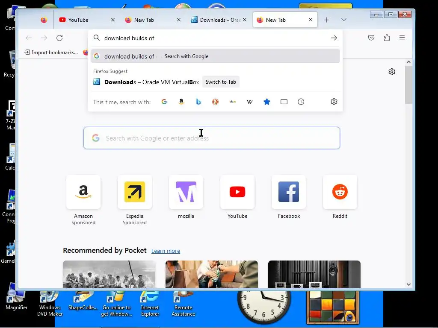This screenshot has height=328, width=438.
Task: Click the scrollbar up arrow
Action: pyautogui.click(x=408, y=62)
